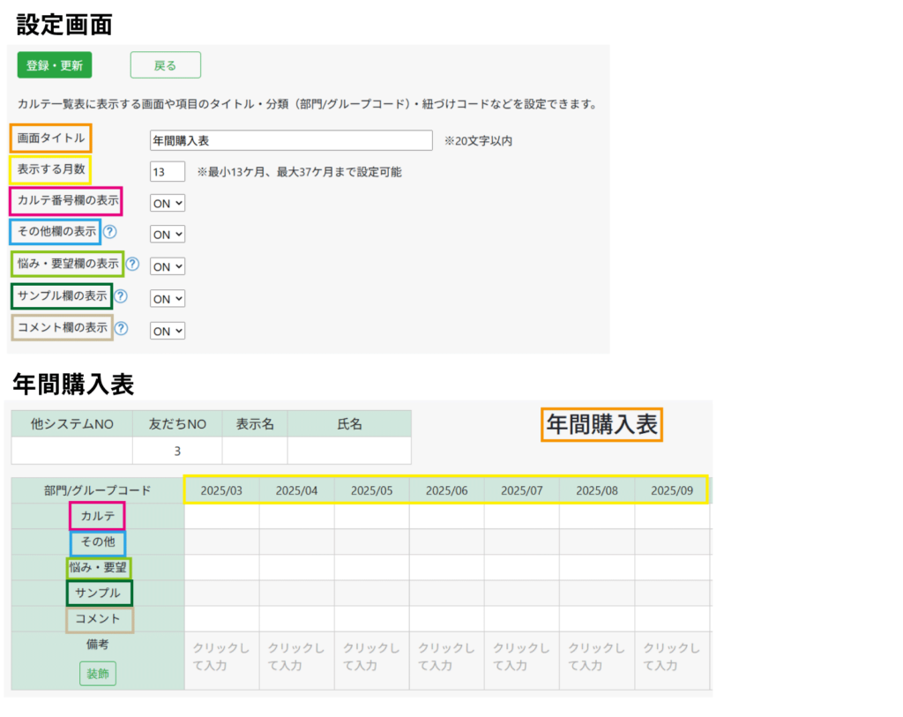This screenshot has height=717, width=903.
Task: Select the 2025/09 column header
Action: point(671,490)
